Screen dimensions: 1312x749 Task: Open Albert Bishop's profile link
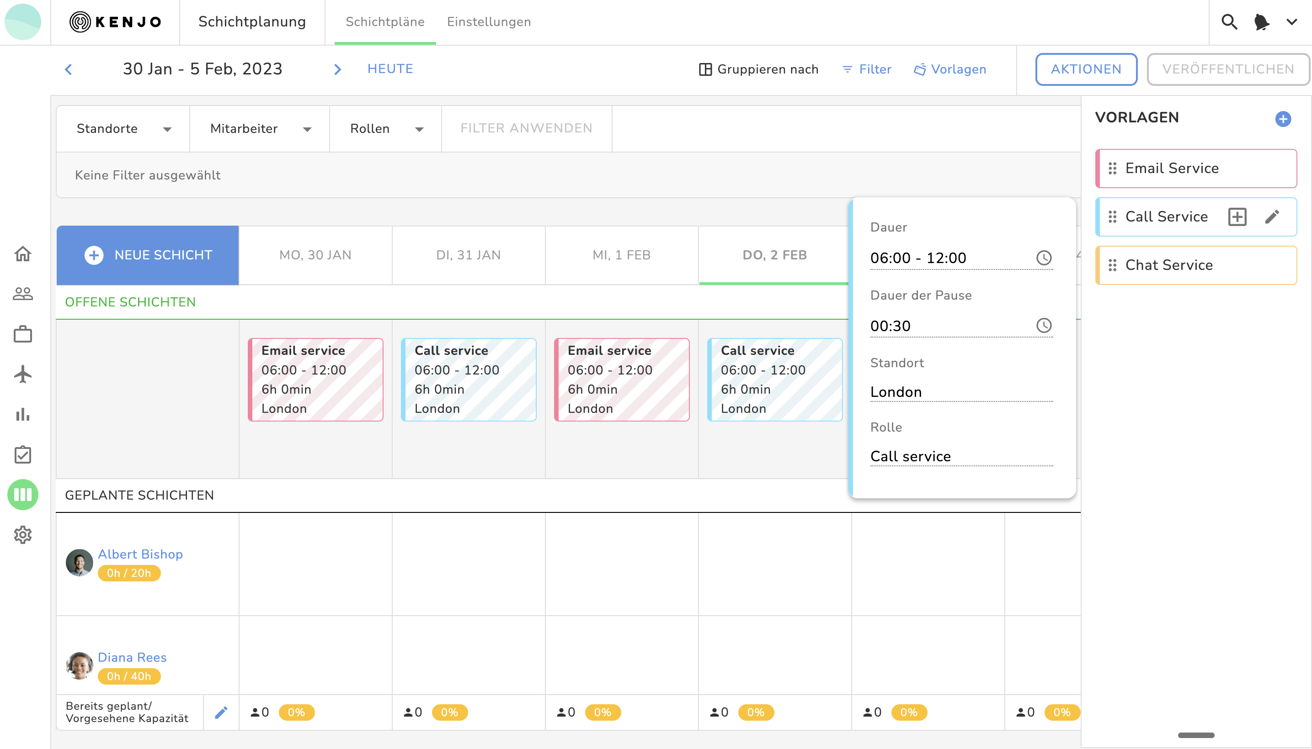click(140, 554)
